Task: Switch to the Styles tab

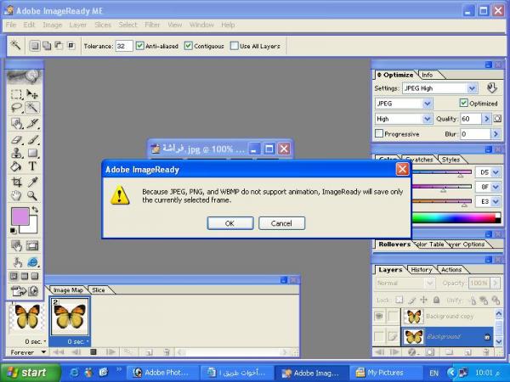Action: 450,160
